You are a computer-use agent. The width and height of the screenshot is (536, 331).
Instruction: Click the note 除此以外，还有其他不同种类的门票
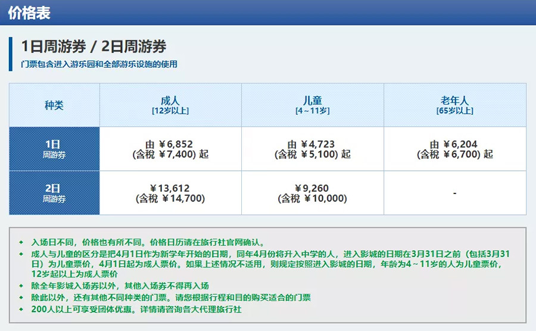click(170, 298)
